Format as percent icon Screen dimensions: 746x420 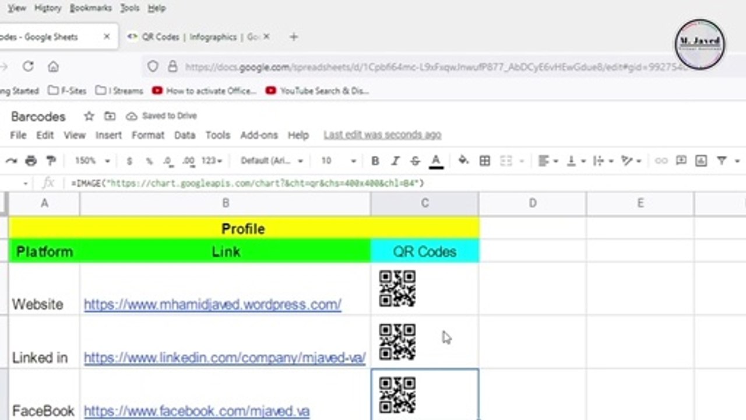pyautogui.click(x=149, y=160)
